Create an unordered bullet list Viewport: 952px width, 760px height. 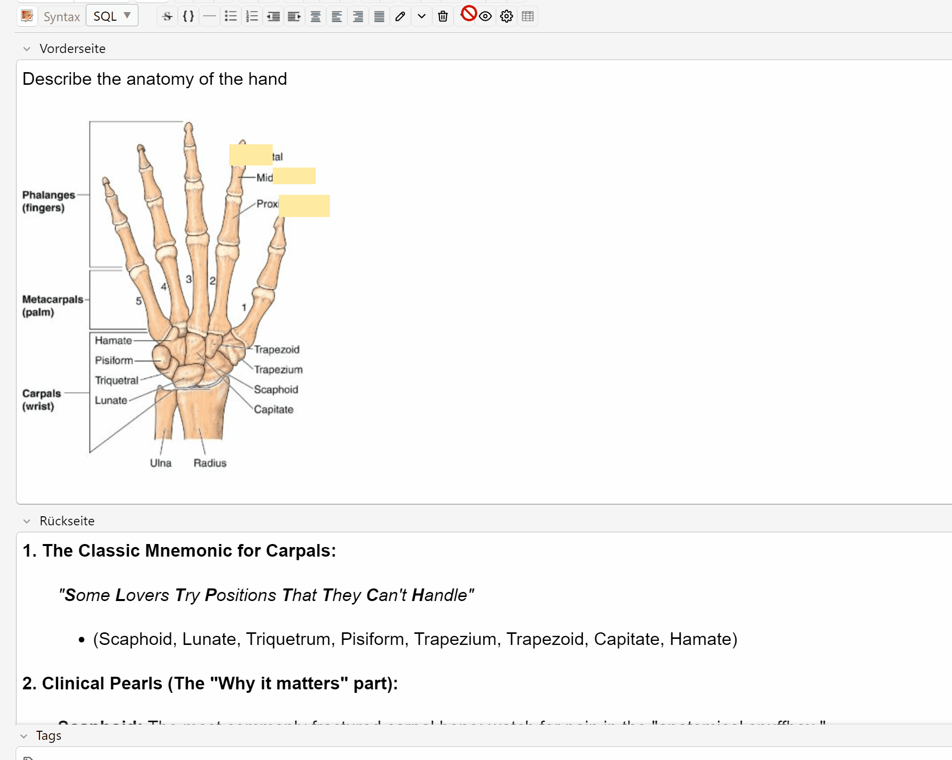231,17
